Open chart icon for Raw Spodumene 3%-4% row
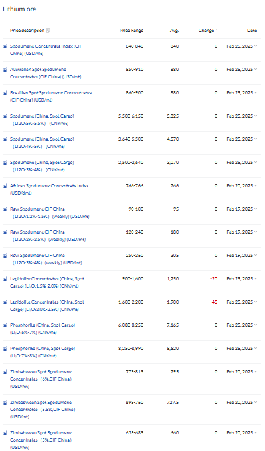This screenshot has width=265, height=451. tap(5, 256)
